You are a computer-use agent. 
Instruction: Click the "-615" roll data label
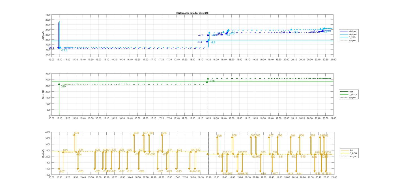pos(303,157)
